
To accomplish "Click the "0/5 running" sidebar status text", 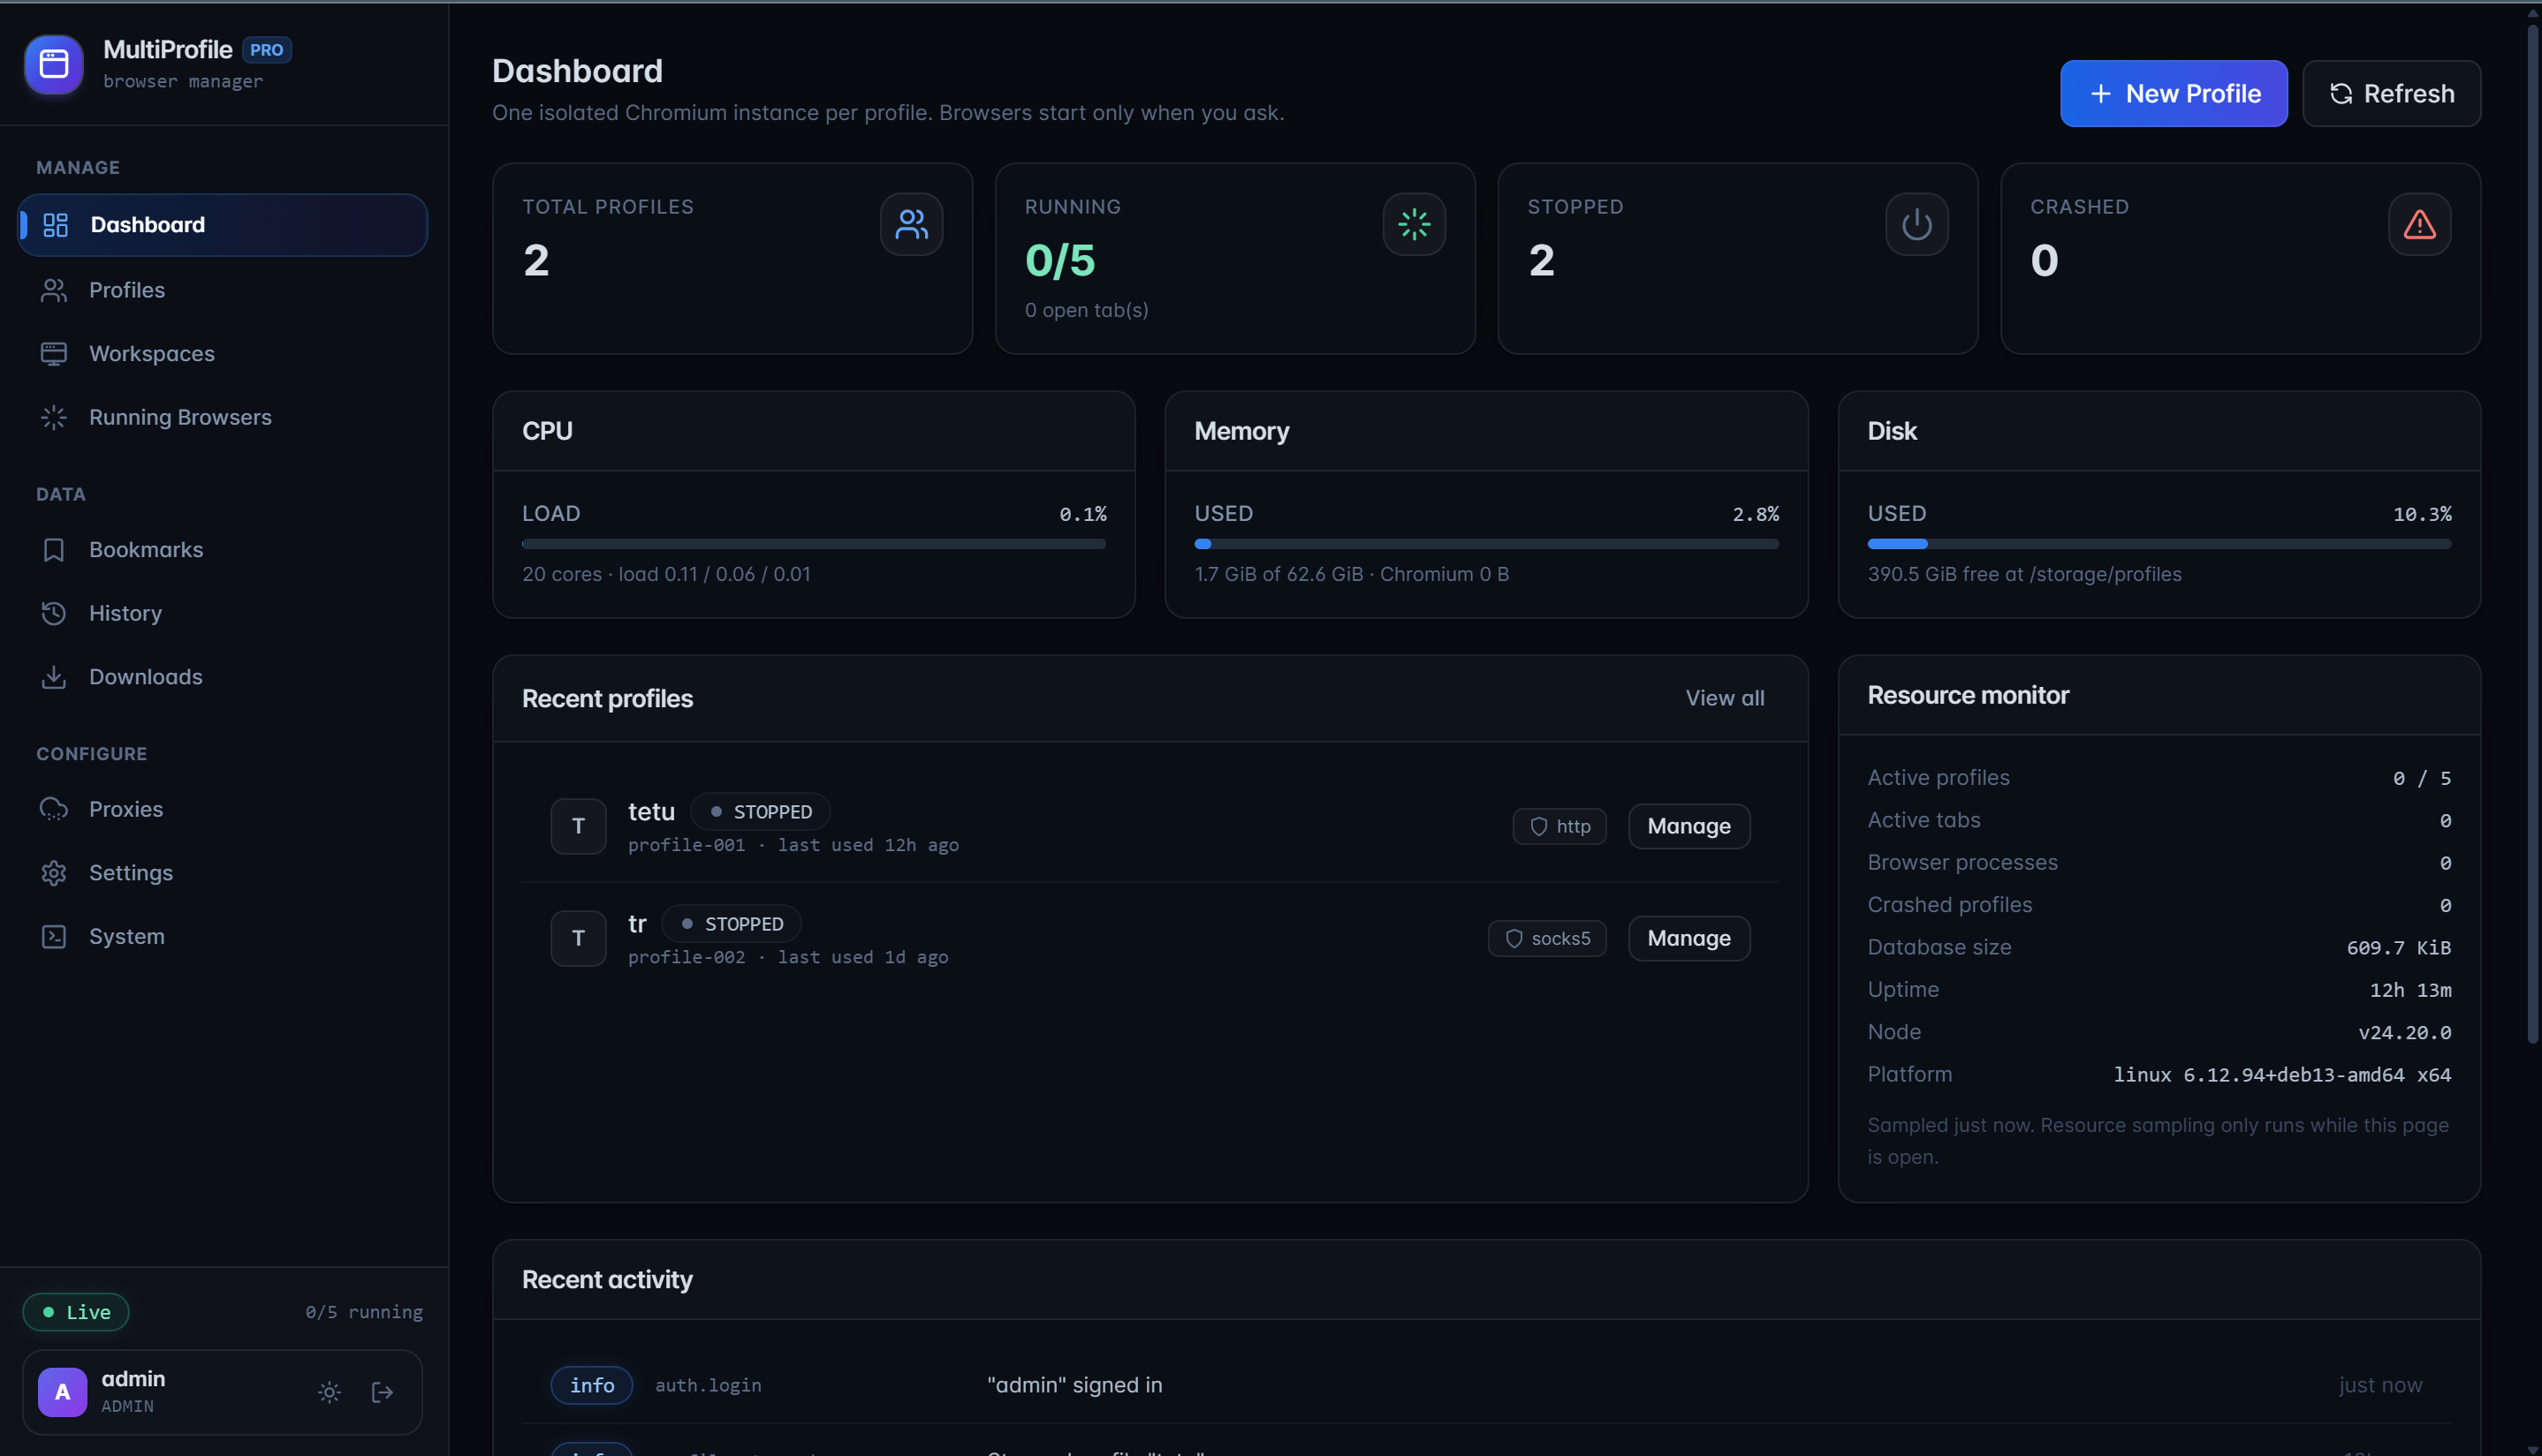I will (364, 1312).
